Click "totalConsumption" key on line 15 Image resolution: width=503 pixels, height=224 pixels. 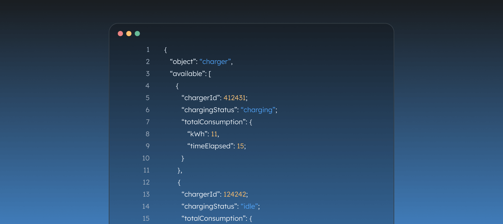click(x=214, y=219)
